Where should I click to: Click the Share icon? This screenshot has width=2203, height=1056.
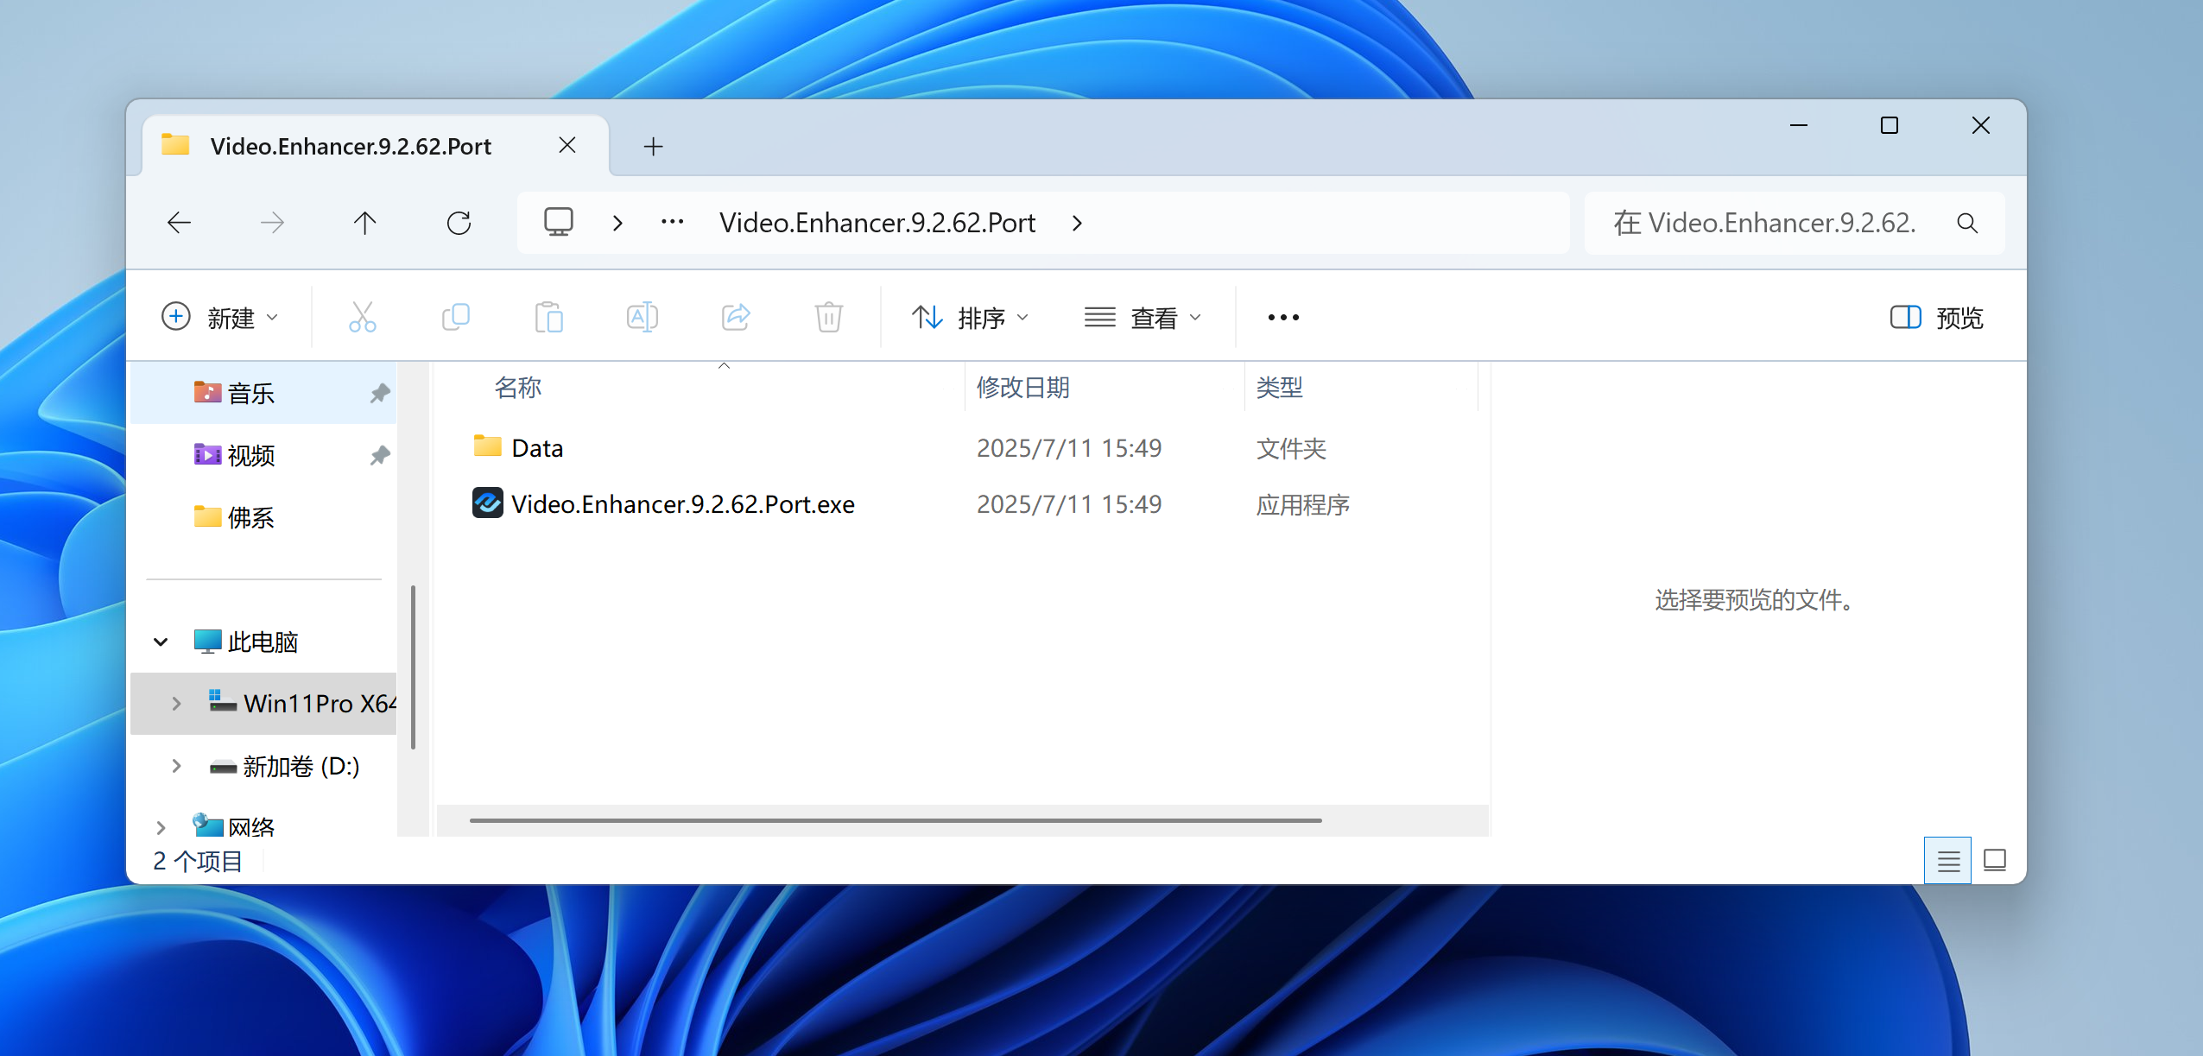click(x=735, y=317)
